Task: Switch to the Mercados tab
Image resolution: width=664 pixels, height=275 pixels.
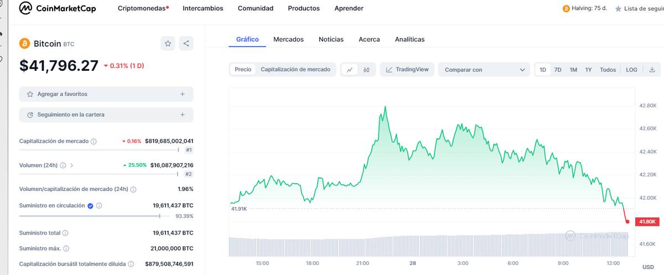Action: coord(288,39)
